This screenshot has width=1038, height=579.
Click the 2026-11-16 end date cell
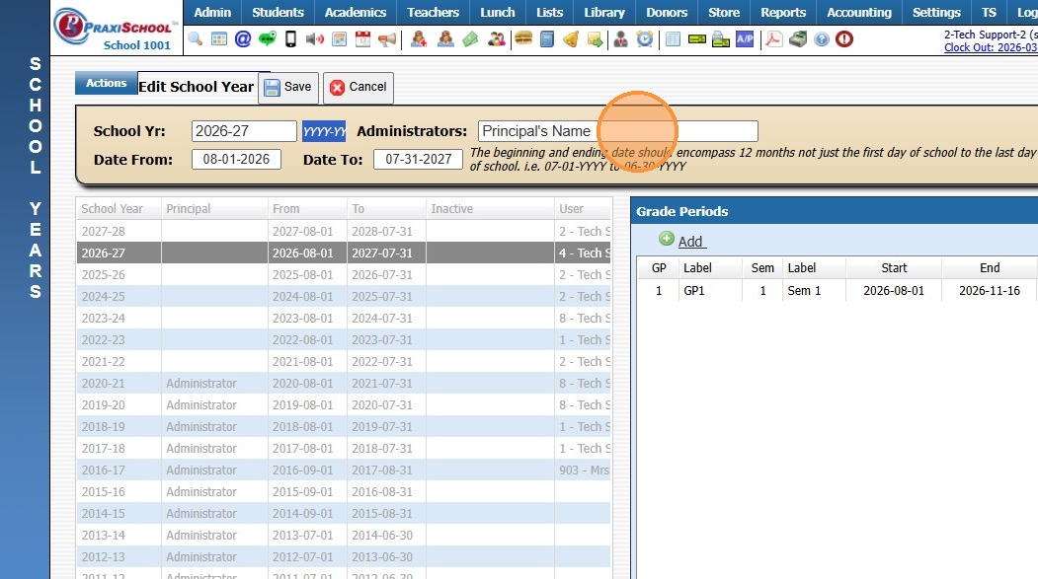(x=989, y=290)
